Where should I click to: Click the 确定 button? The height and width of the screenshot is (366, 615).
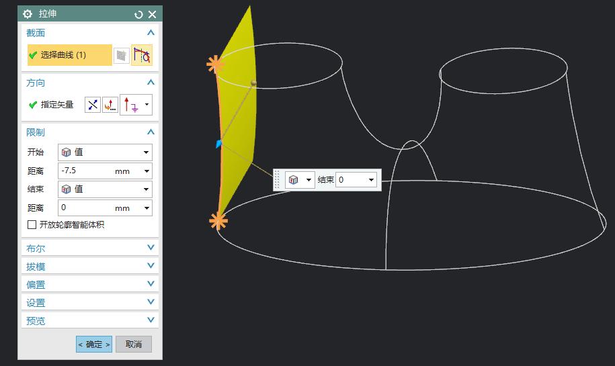pos(94,345)
